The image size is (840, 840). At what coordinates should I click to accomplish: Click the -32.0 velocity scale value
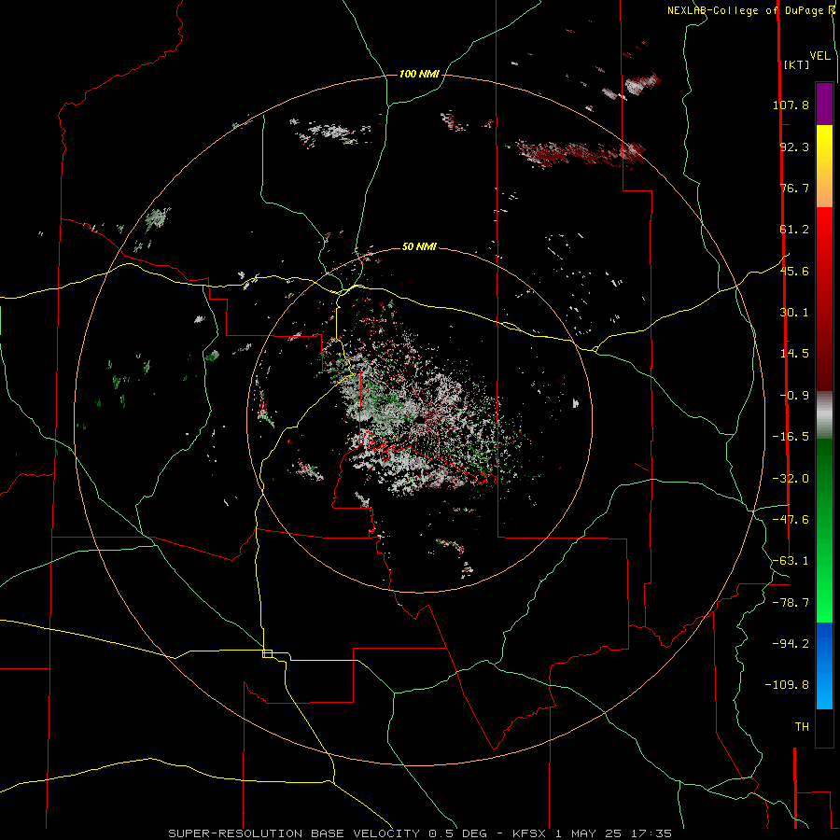click(x=791, y=479)
